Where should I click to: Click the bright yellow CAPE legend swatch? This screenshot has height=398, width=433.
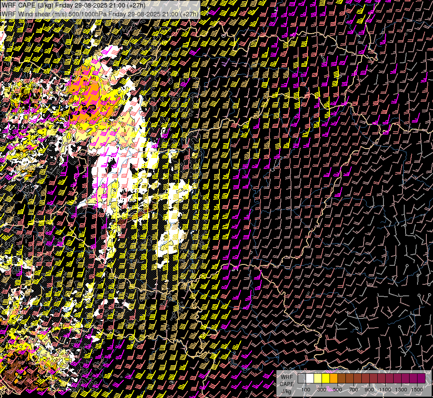[x=326, y=379]
